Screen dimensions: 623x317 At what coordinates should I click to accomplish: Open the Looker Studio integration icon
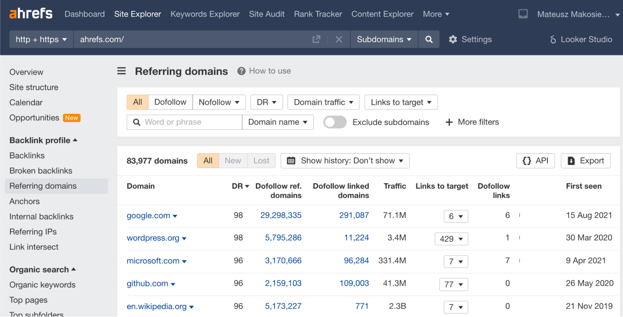[554, 39]
